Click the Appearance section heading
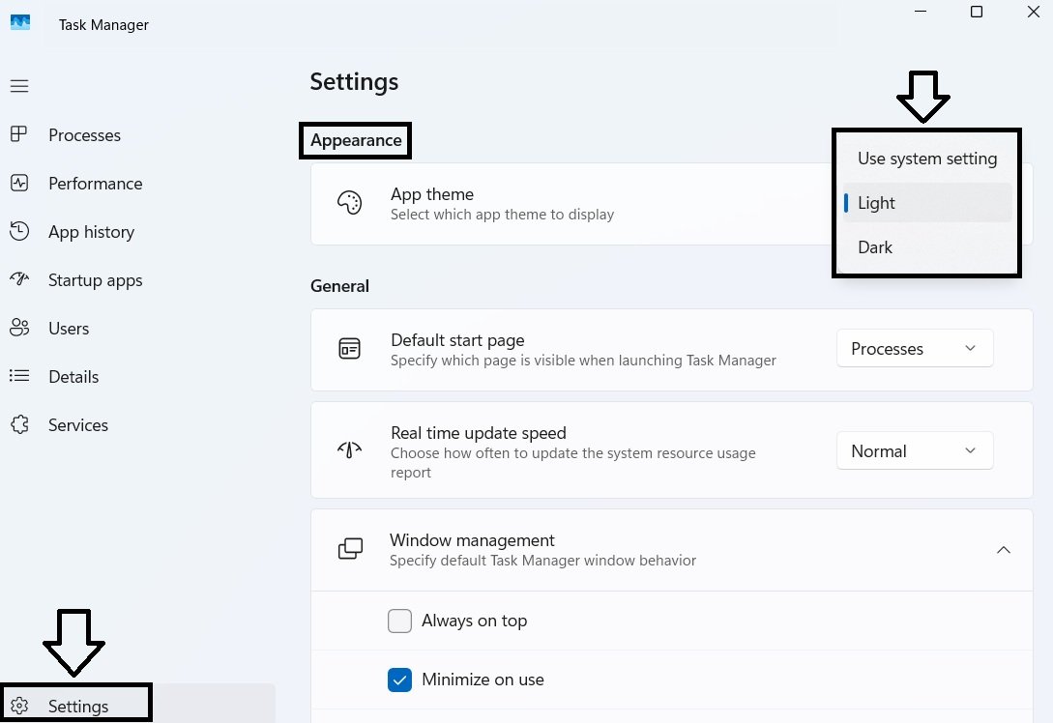The image size is (1053, 723). point(356,140)
